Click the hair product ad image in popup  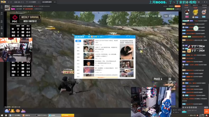pos(126,52)
